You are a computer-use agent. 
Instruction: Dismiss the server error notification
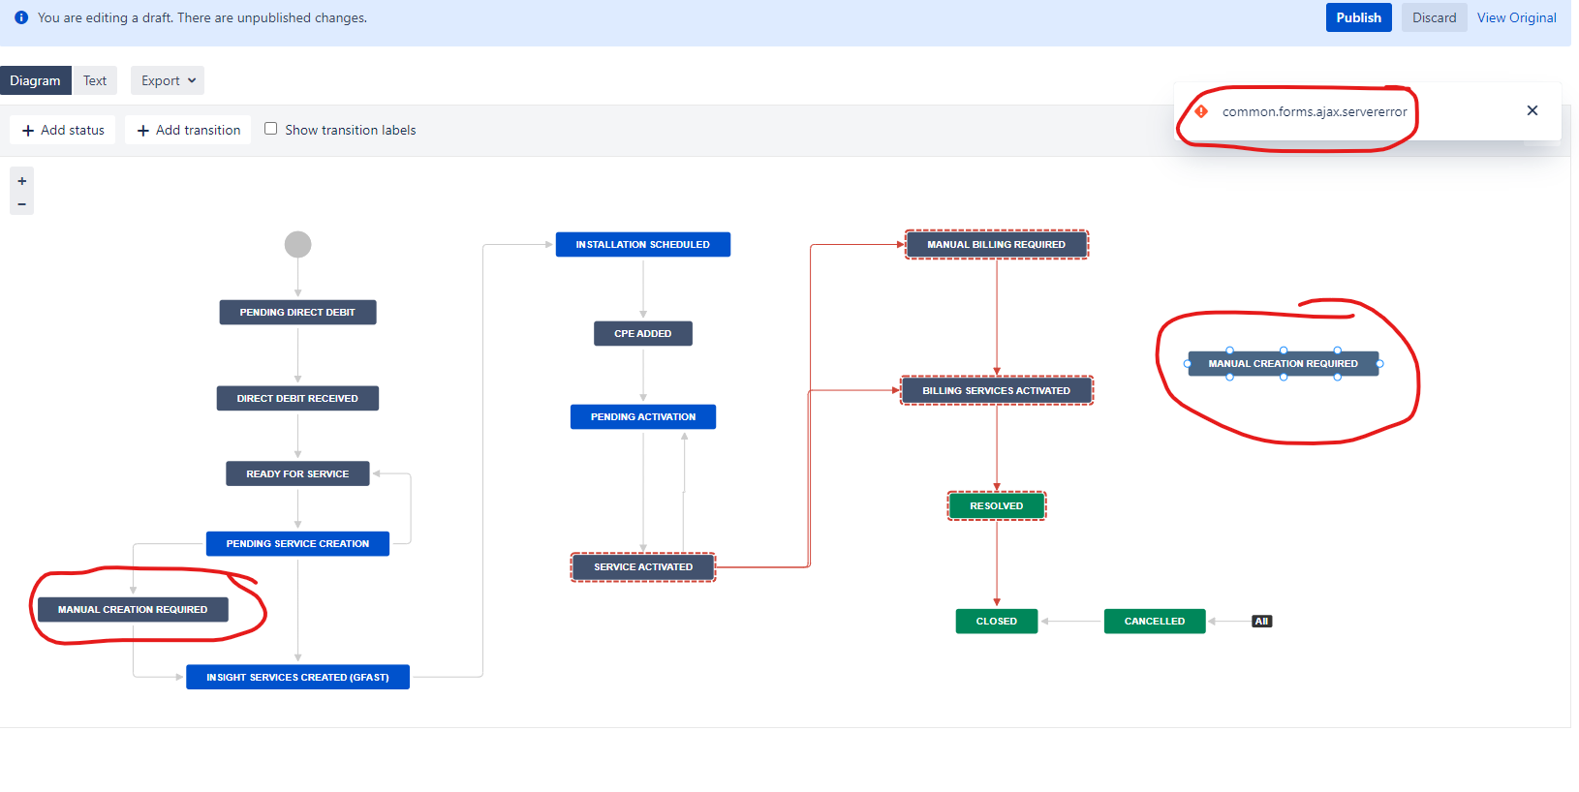pyautogui.click(x=1533, y=110)
